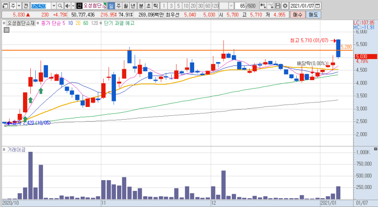
Task: Switch to the 월 monthly chart period
Action: point(126,6)
